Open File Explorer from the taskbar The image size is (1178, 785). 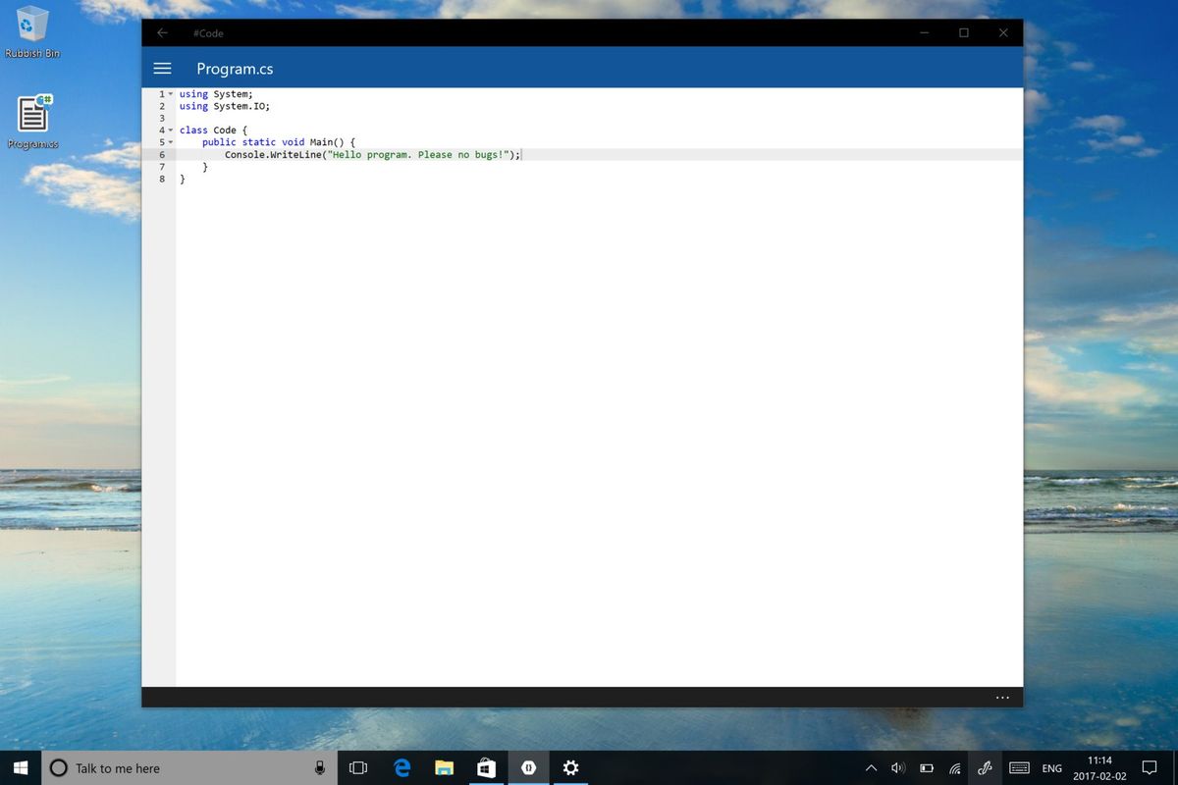pos(444,768)
